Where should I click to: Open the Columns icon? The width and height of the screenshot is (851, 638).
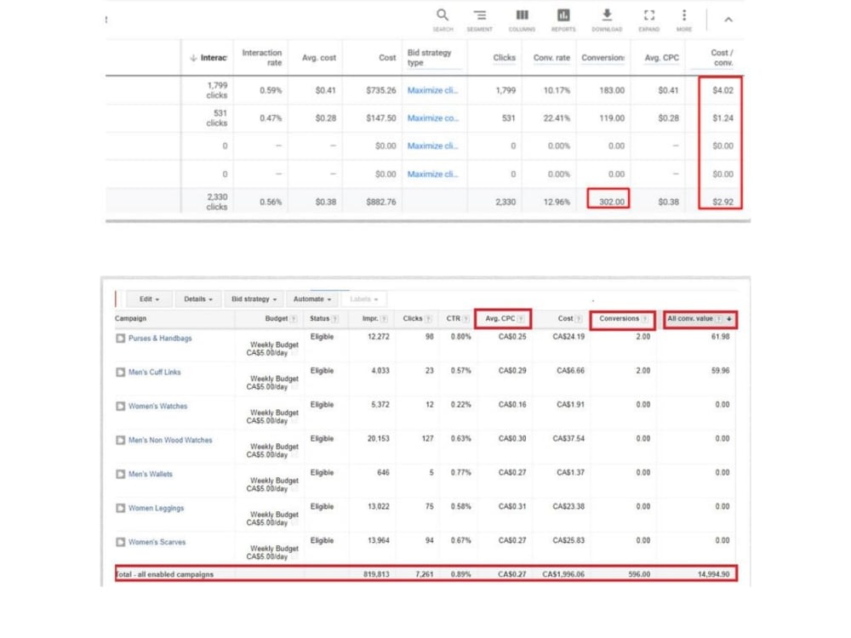coord(522,15)
